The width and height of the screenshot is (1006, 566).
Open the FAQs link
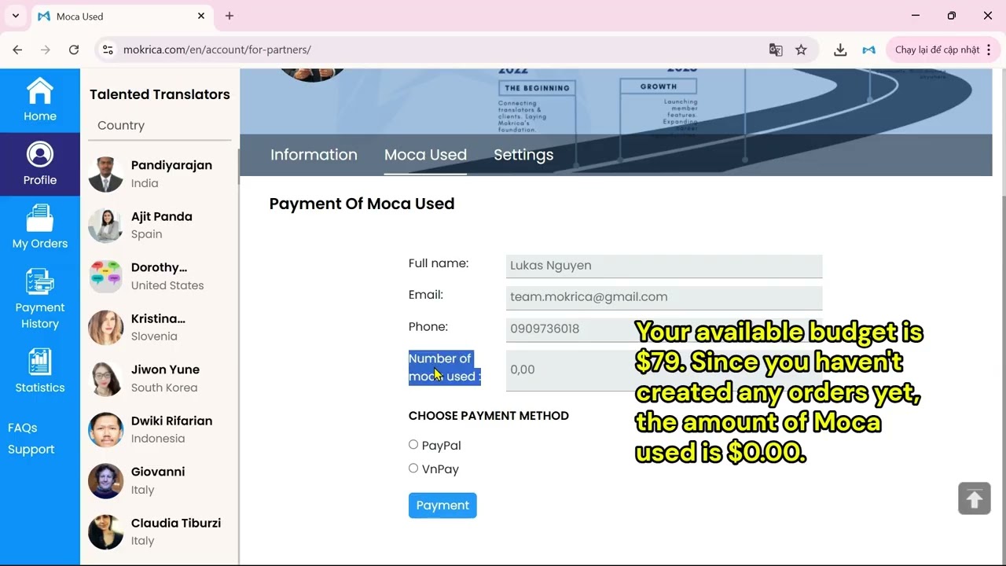23,428
